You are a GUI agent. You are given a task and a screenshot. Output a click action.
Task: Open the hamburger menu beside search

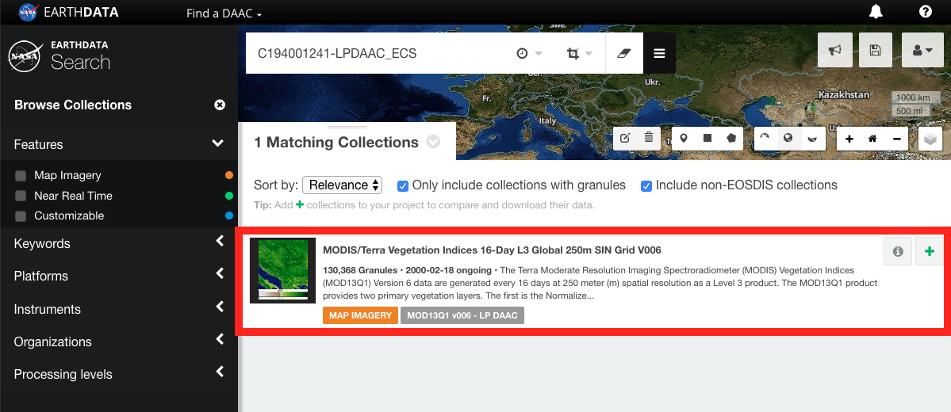[659, 53]
